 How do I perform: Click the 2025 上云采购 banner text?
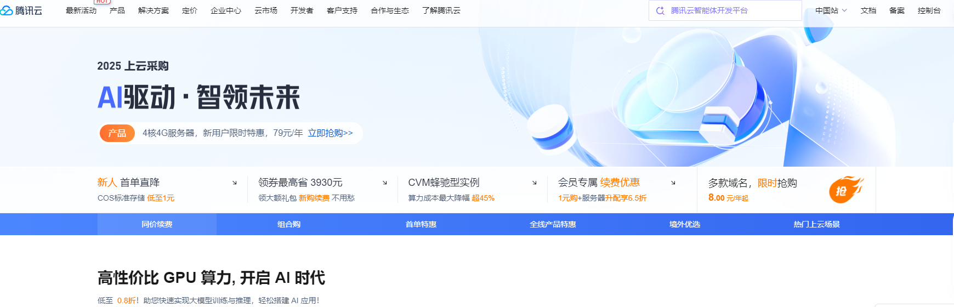(x=133, y=66)
